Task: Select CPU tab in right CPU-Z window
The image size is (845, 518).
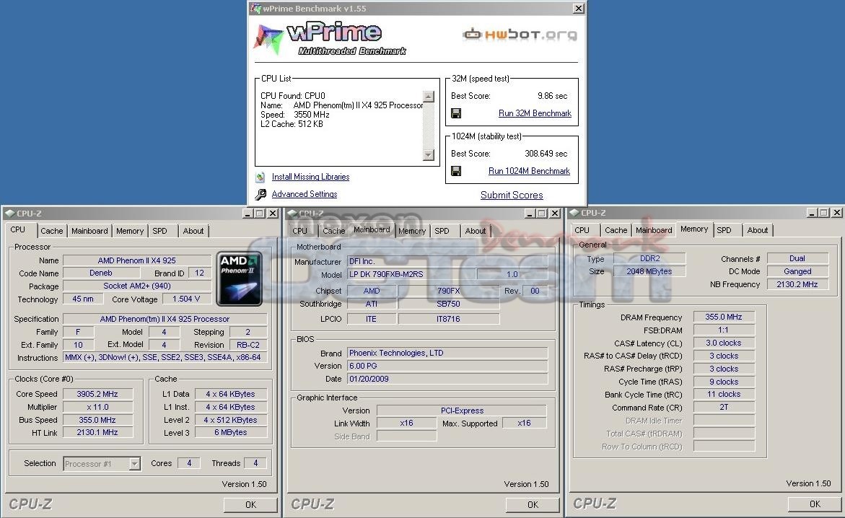Action: coord(582,230)
